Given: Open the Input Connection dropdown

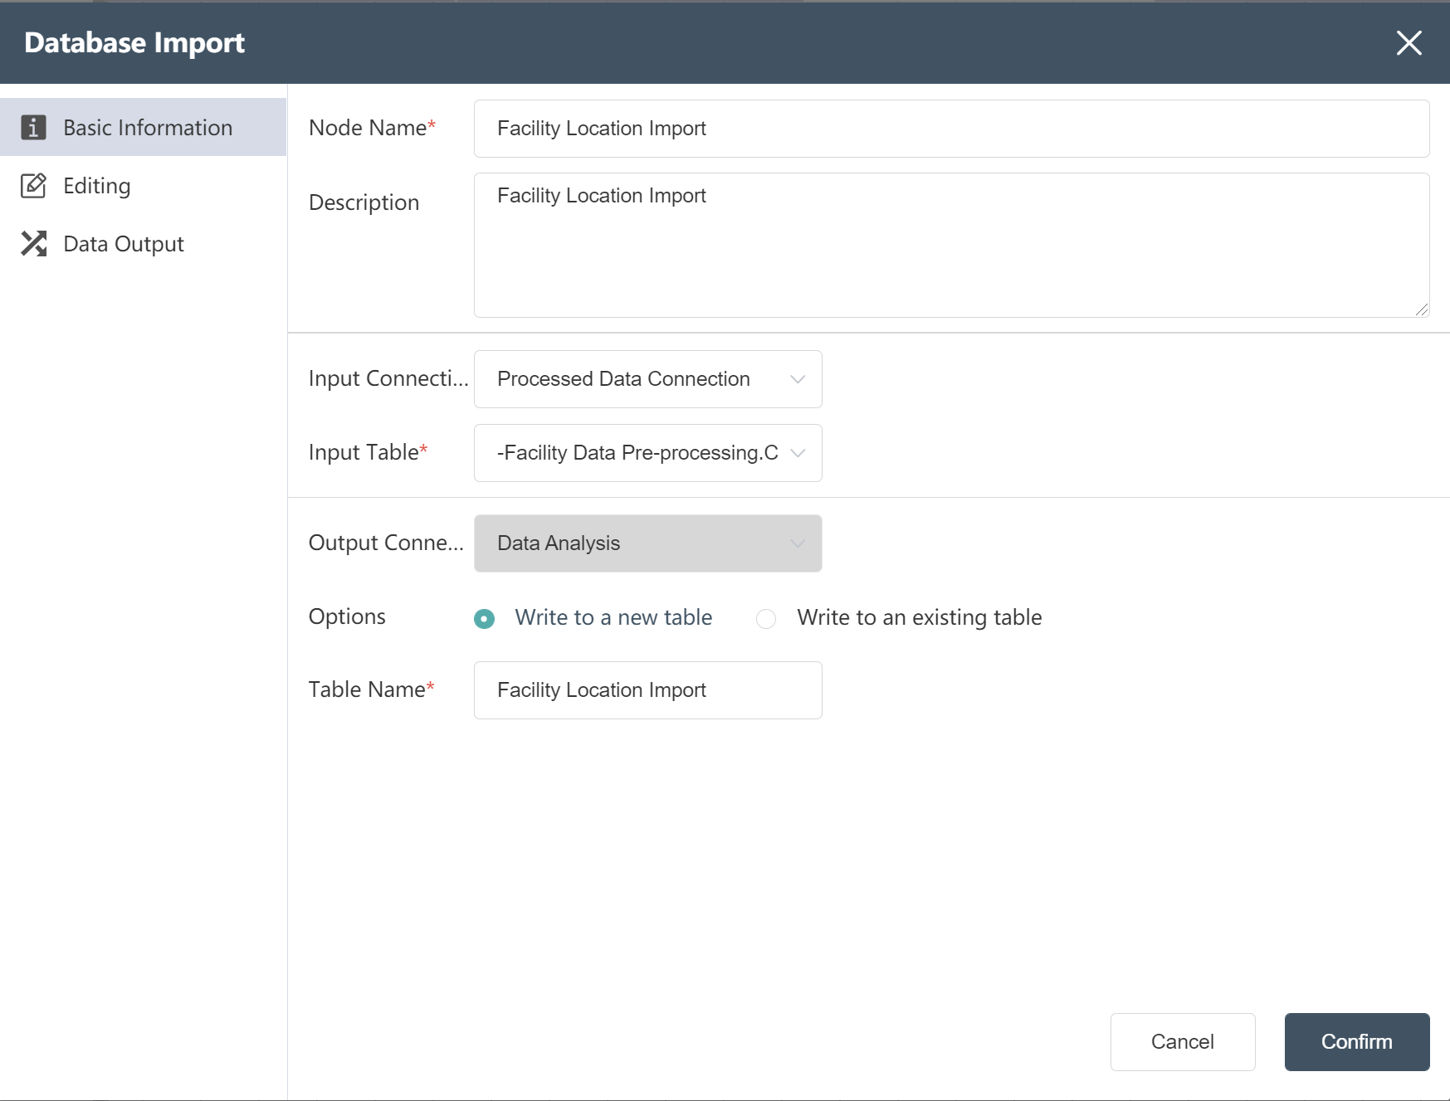Looking at the screenshot, I should pos(647,379).
